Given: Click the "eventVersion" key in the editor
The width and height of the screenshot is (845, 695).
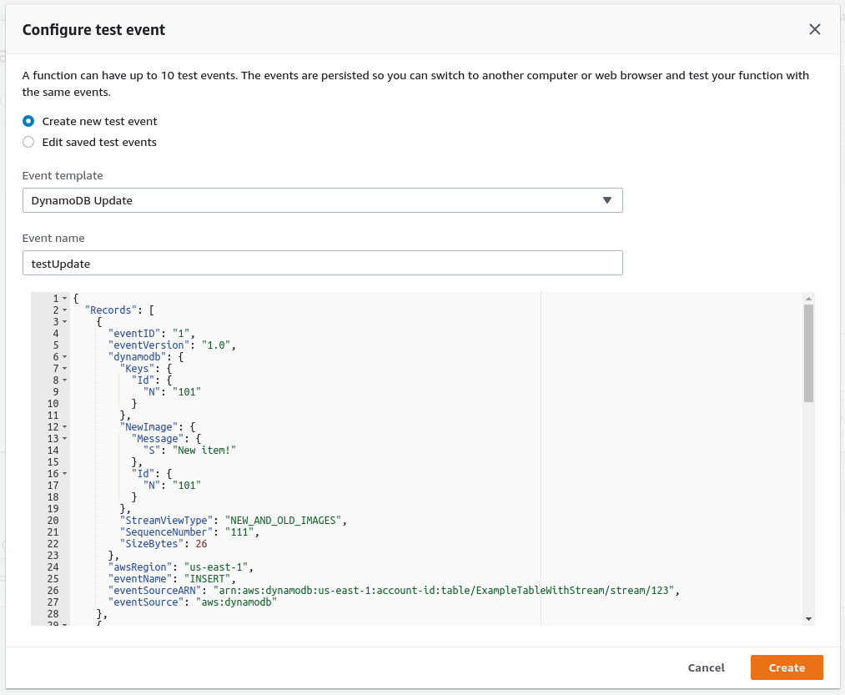Looking at the screenshot, I should point(148,345).
